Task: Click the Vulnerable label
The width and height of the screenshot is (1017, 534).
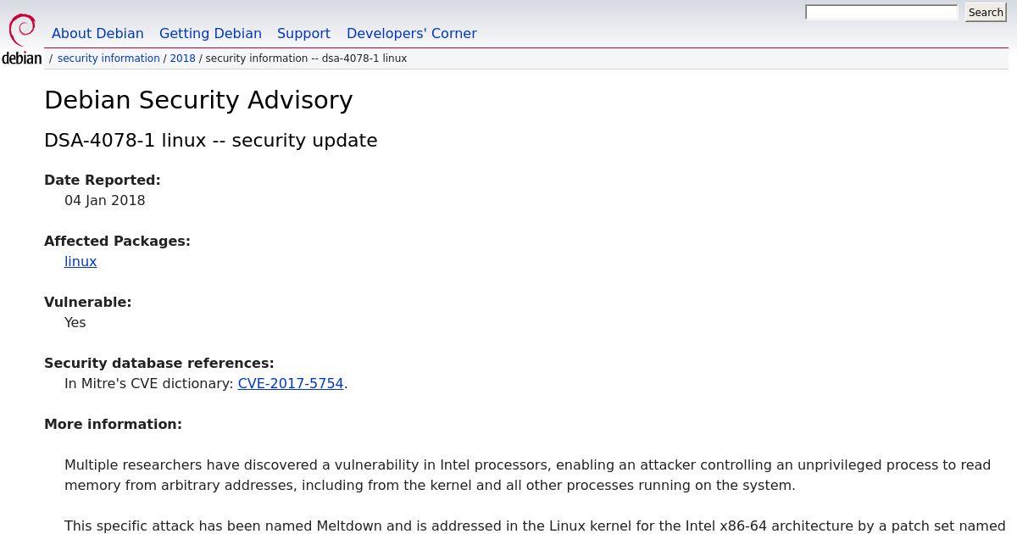Action: tap(88, 303)
